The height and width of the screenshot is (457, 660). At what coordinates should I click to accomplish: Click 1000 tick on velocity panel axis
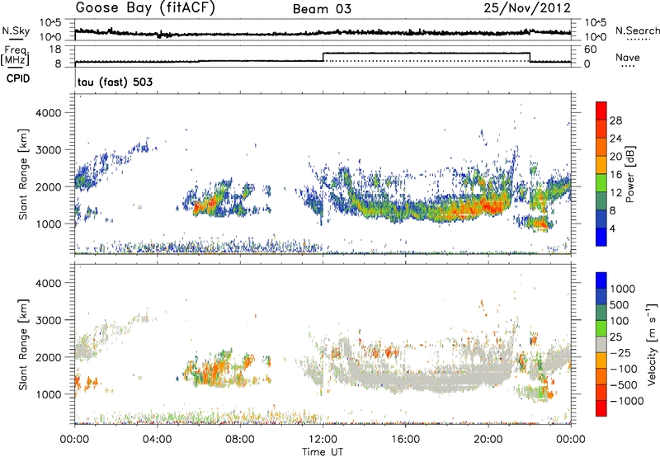tap(49, 394)
